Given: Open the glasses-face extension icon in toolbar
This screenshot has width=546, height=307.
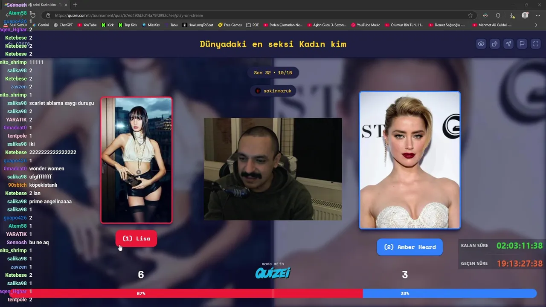Looking at the screenshot, I should pyautogui.click(x=485, y=15).
